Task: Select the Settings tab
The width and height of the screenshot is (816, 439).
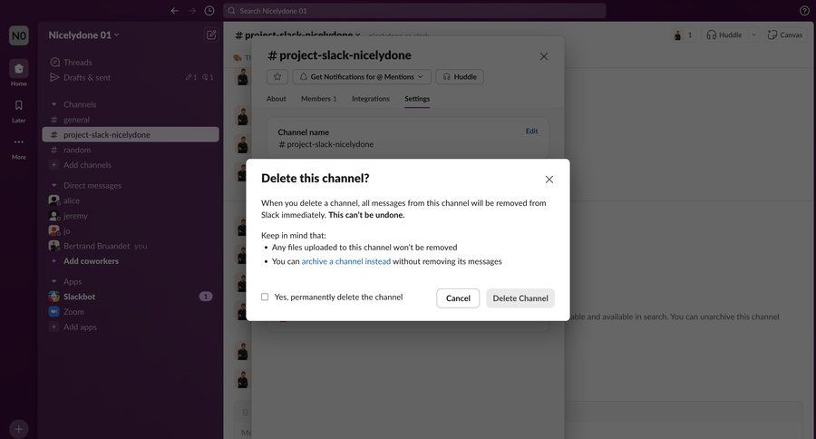Action: tap(417, 99)
